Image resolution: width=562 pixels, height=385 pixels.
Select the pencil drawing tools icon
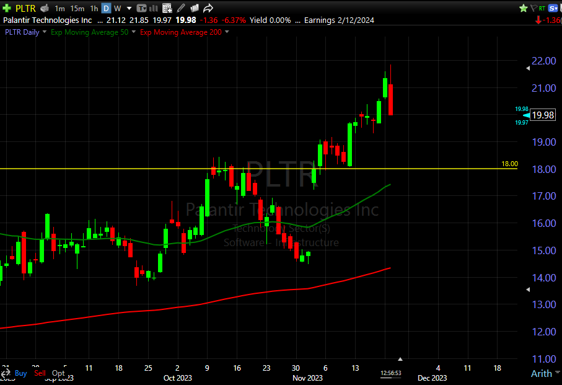181,8
